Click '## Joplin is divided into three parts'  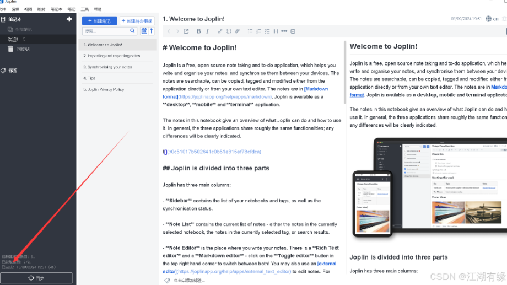[215, 168]
